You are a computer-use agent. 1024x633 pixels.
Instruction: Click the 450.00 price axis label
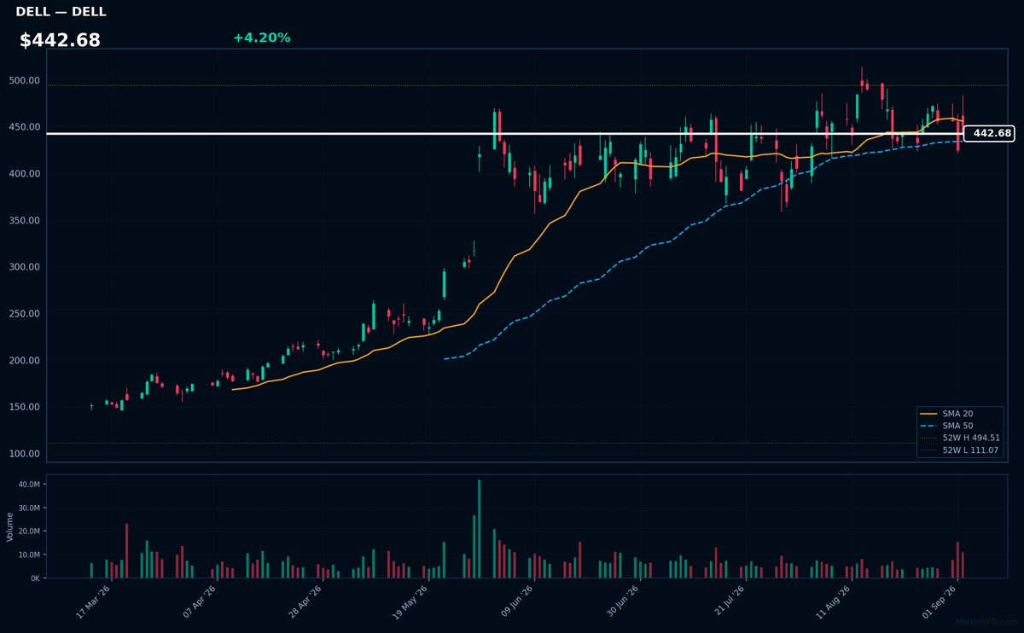[24, 127]
